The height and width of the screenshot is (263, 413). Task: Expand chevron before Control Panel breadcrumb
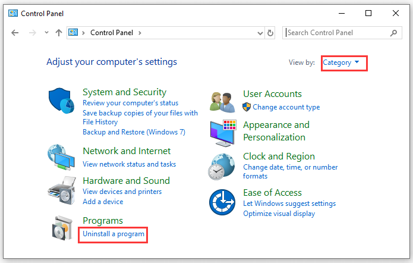[83, 33]
